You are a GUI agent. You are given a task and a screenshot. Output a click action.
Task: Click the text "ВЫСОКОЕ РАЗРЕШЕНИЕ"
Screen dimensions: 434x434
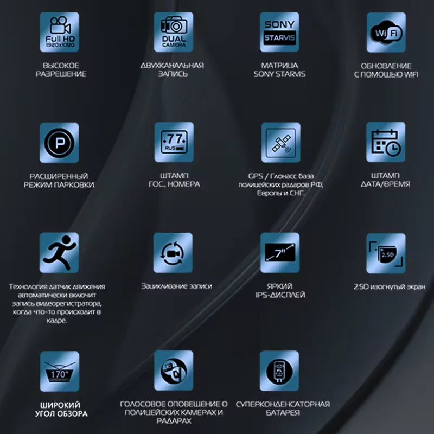61,70
